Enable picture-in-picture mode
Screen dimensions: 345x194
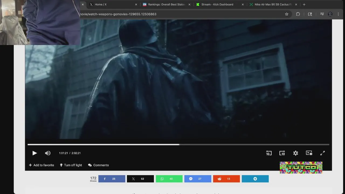(x=309, y=153)
